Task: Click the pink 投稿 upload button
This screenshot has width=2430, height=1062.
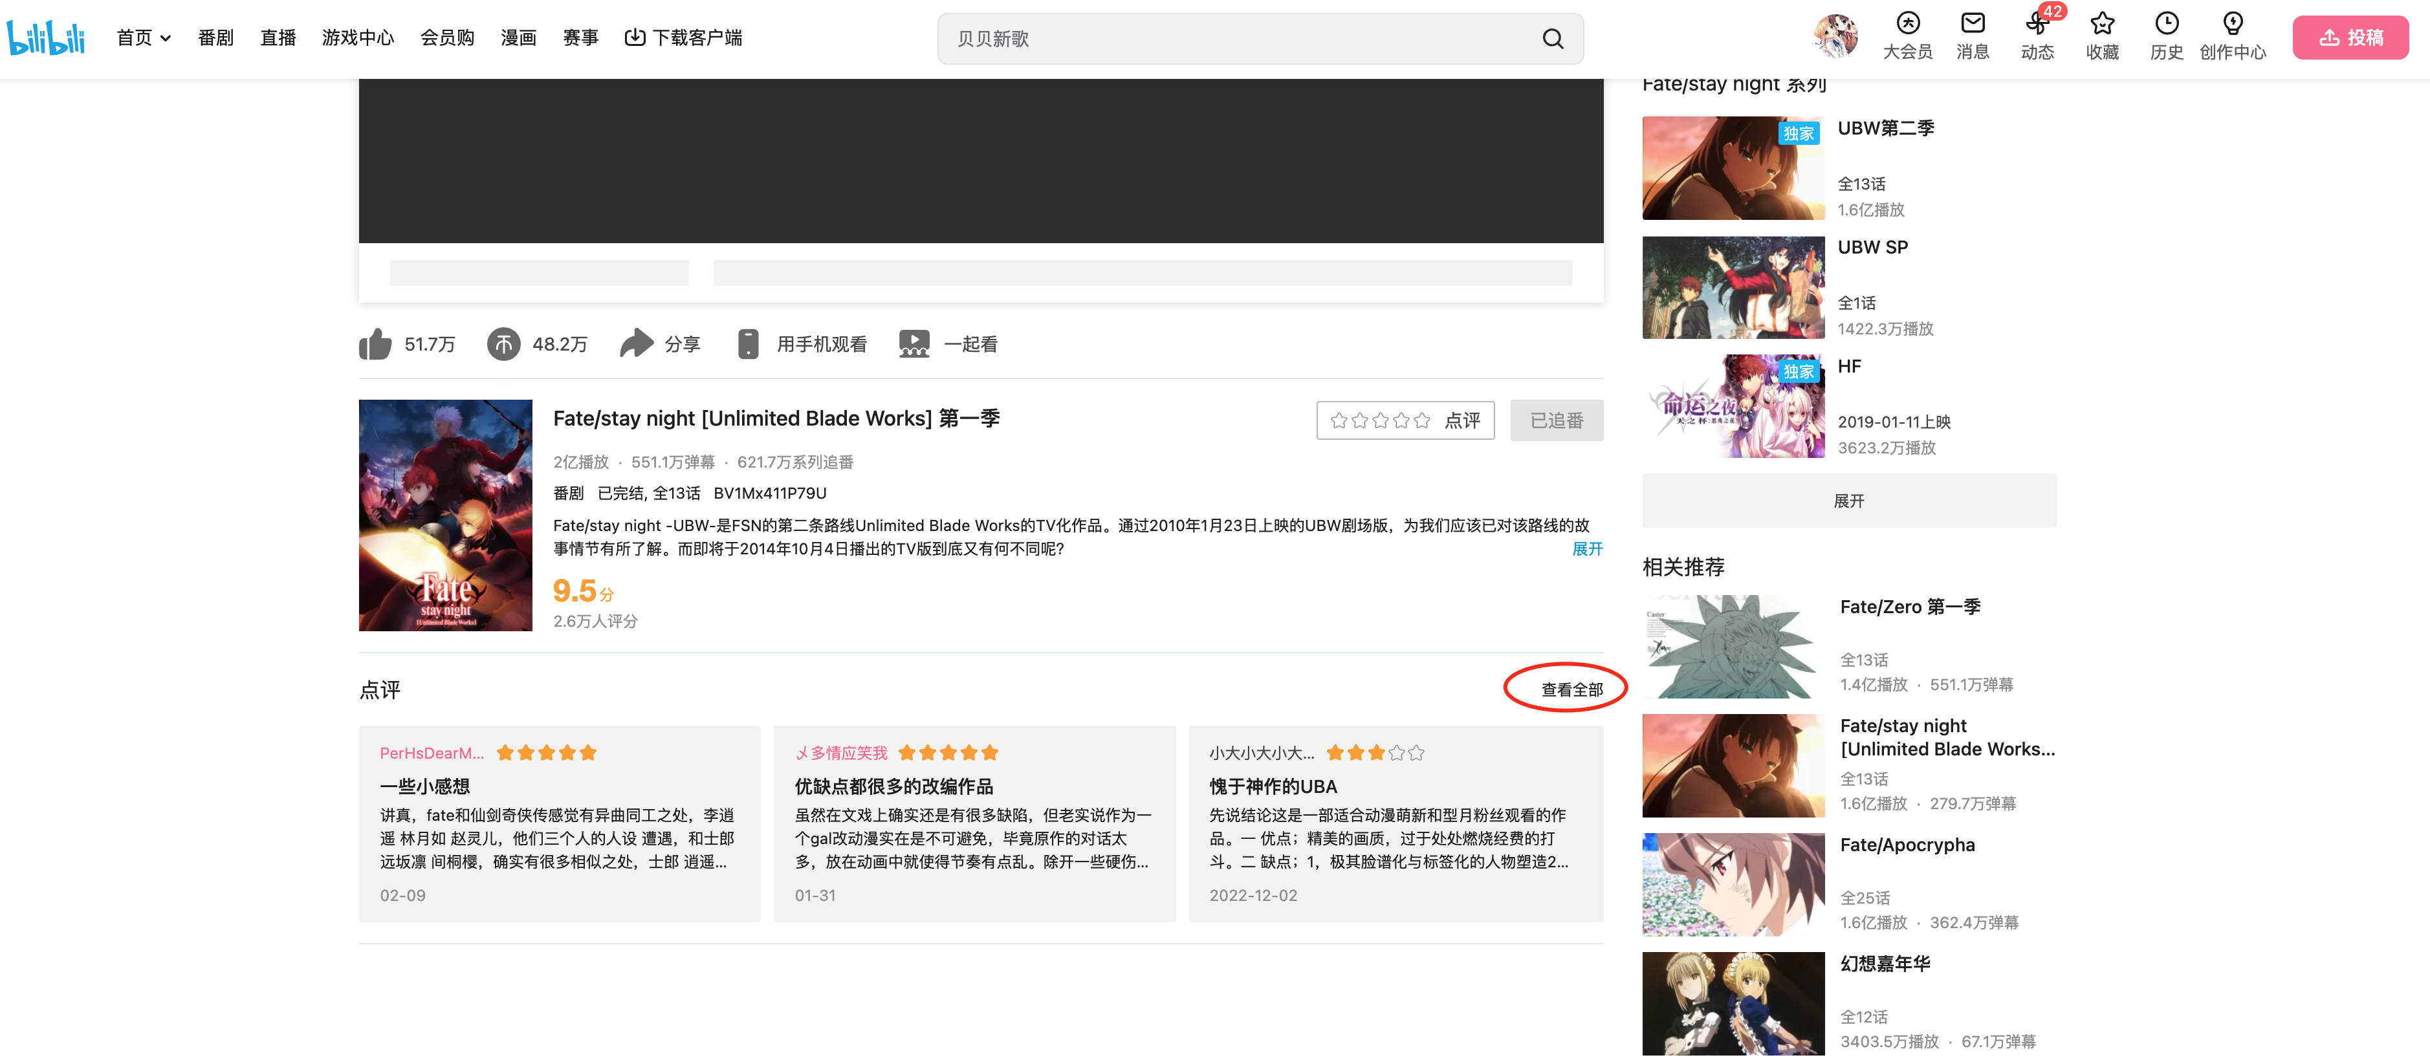Action: (2350, 38)
